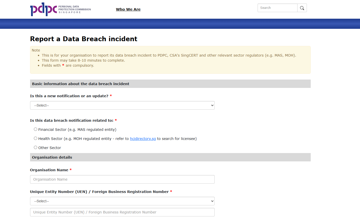Click the magnifying glass search button
The image size is (360, 220).
[302, 8]
